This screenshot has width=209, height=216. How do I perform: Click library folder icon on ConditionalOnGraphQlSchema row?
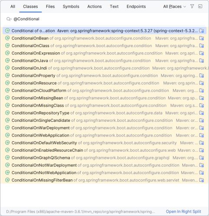pos(202,158)
